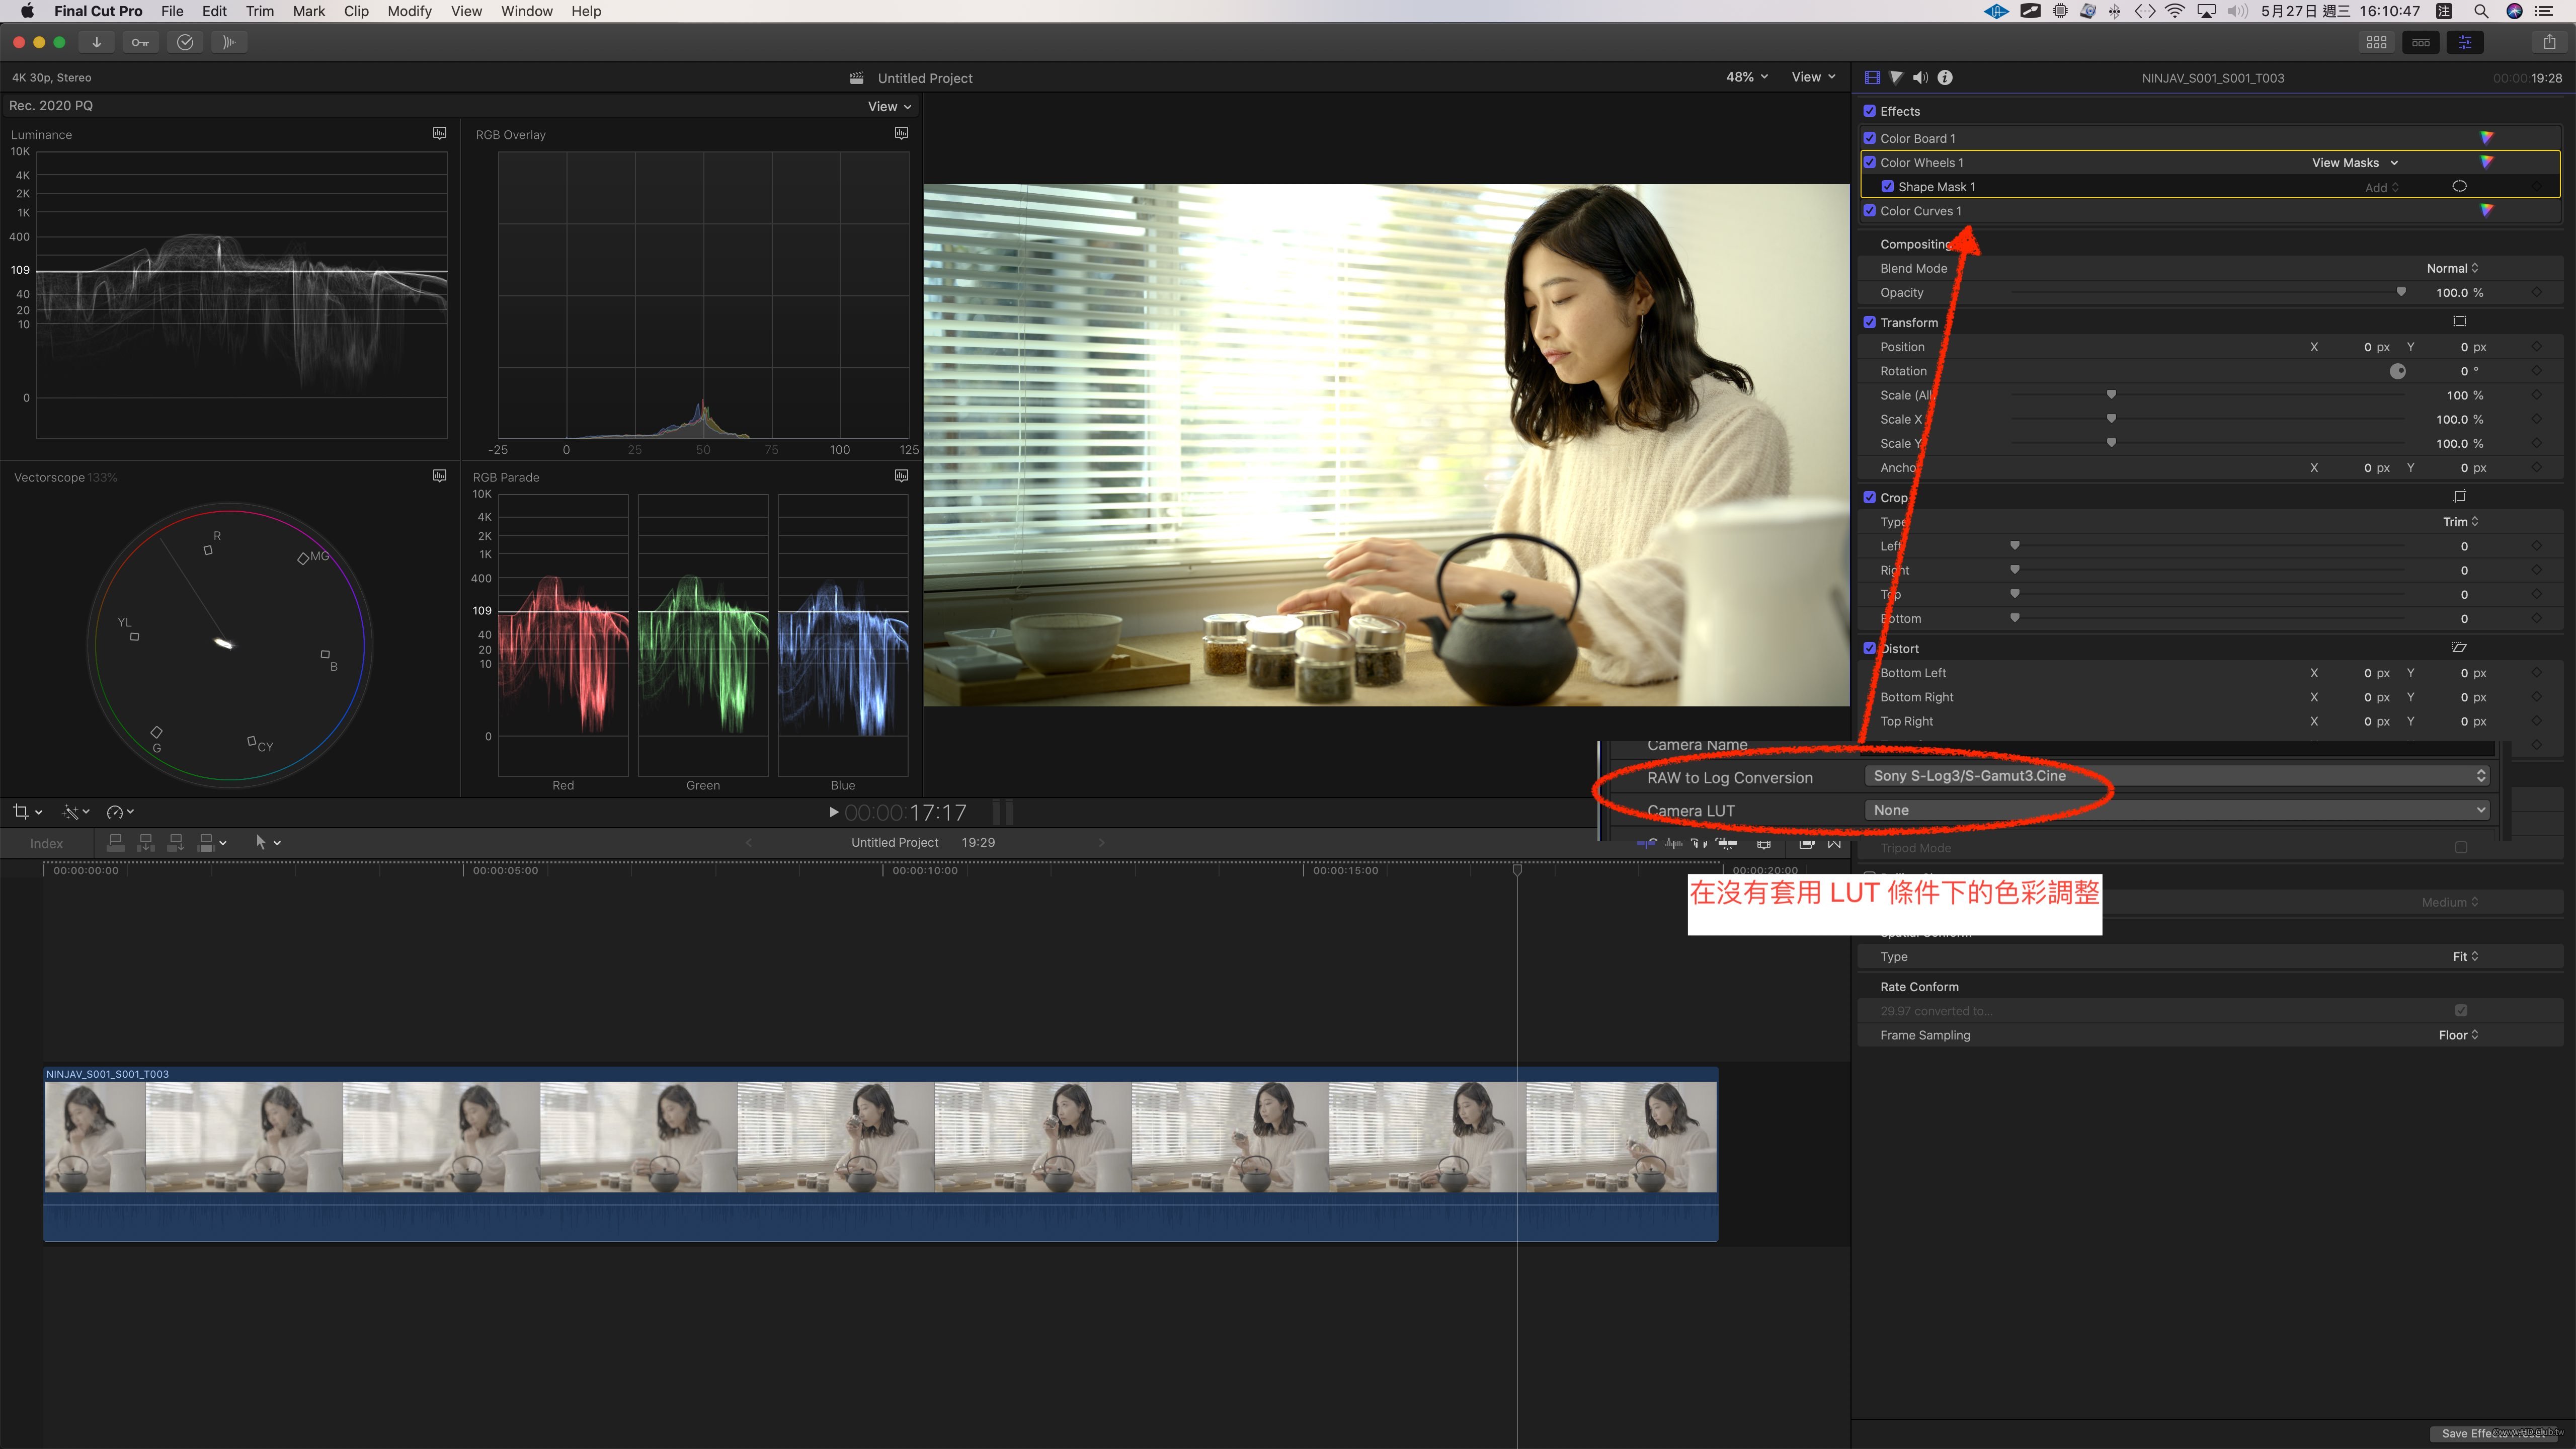The width and height of the screenshot is (2576, 1449).
Task: Open the Blend Mode Normal popup
Action: [2452, 268]
